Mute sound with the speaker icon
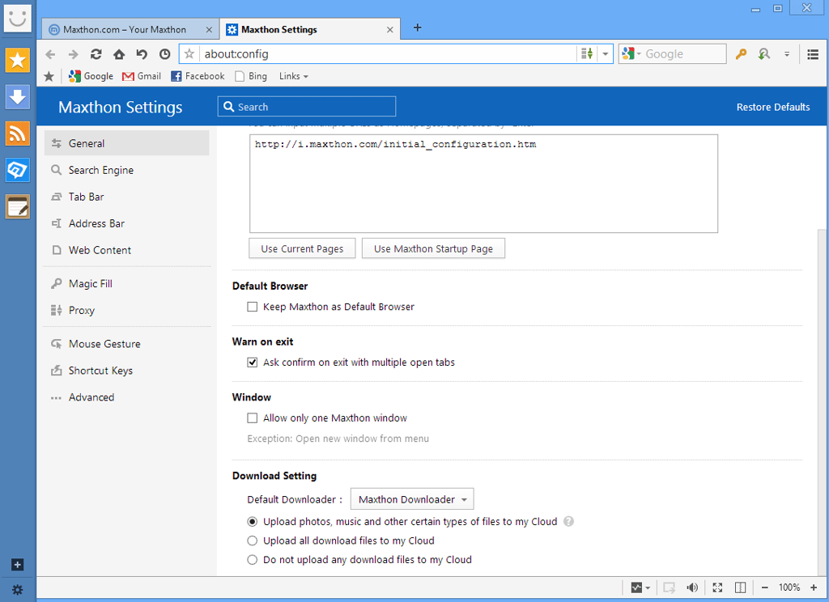Image resolution: width=829 pixels, height=602 pixels. pos(692,587)
